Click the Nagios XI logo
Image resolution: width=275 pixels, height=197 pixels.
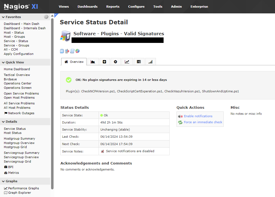21,7
